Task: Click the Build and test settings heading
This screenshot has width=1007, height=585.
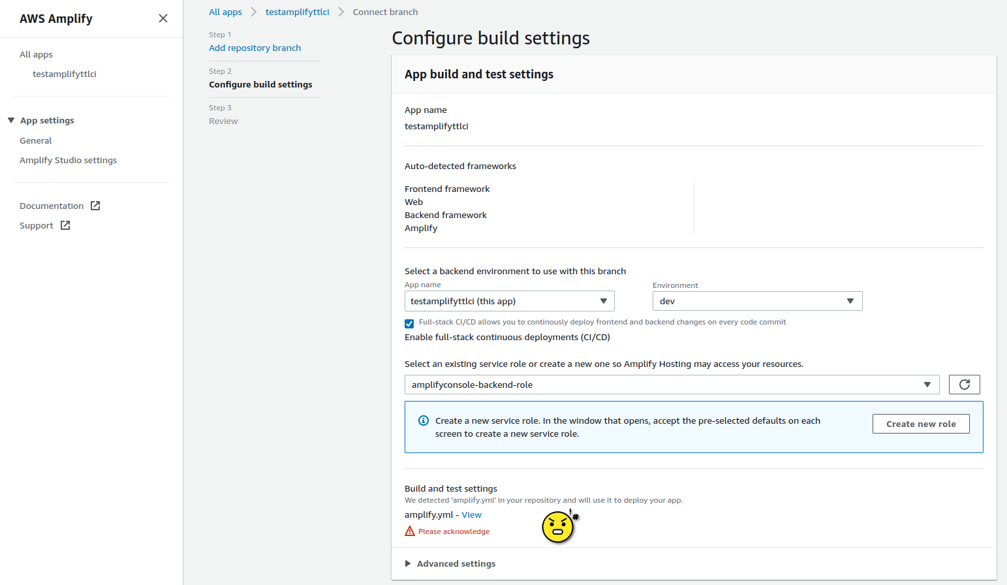Action: pos(451,488)
